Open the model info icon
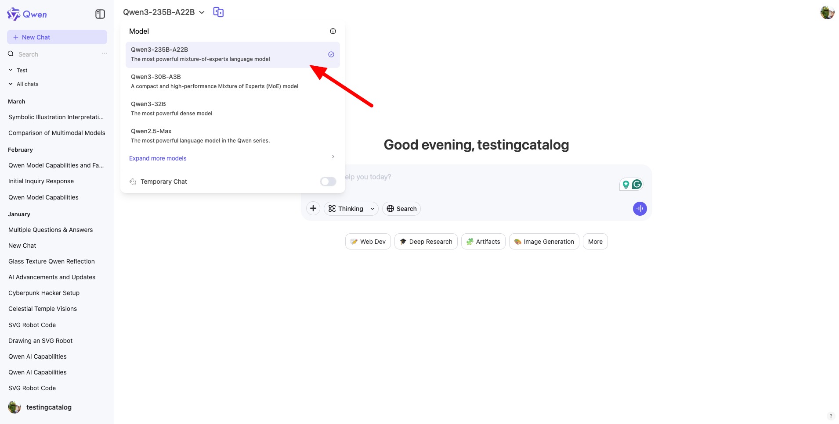 click(333, 31)
